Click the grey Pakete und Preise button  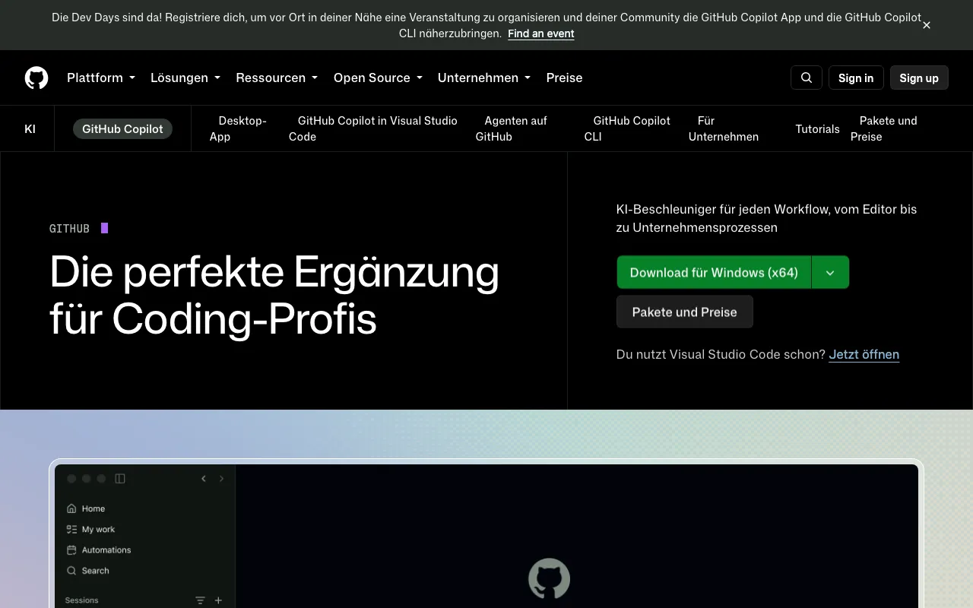685,312
